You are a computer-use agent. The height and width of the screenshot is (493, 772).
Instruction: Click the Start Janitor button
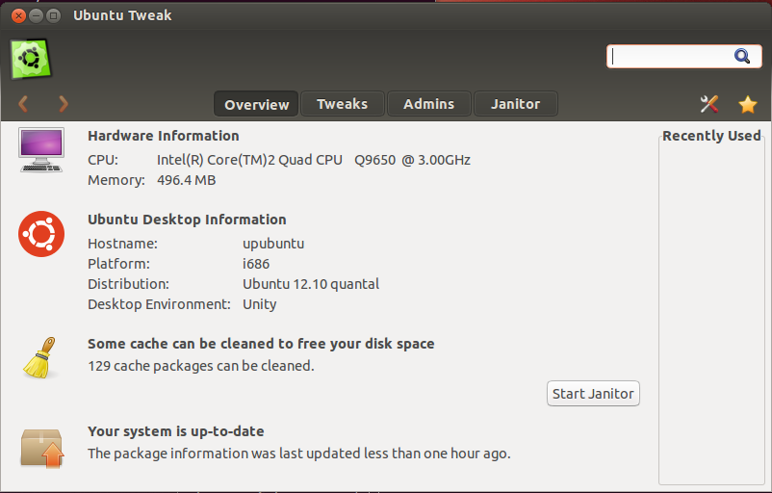593,394
